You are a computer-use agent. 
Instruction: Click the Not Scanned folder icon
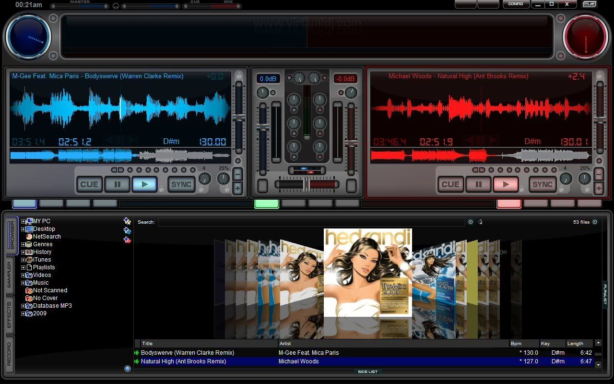point(29,290)
